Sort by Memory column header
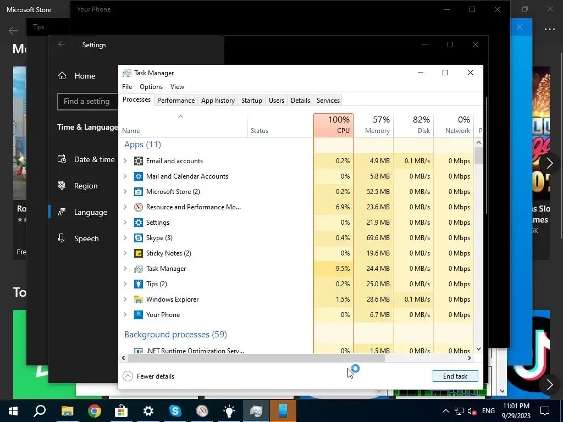 [x=374, y=125]
